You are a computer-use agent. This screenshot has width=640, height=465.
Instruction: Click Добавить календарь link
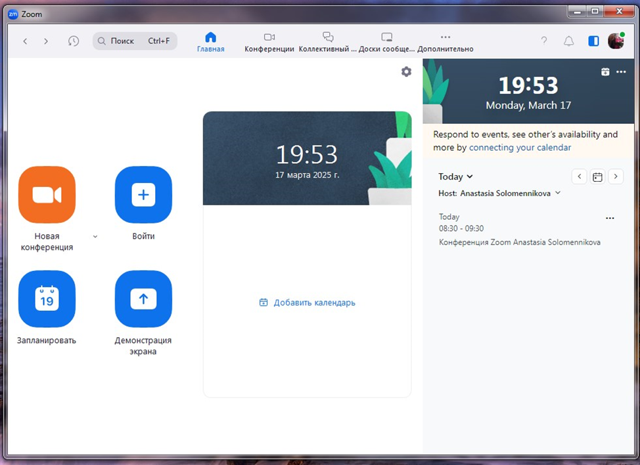(308, 302)
